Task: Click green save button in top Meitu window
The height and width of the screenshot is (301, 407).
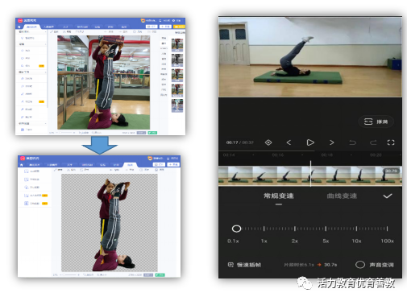Action: [x=152, y=133]
